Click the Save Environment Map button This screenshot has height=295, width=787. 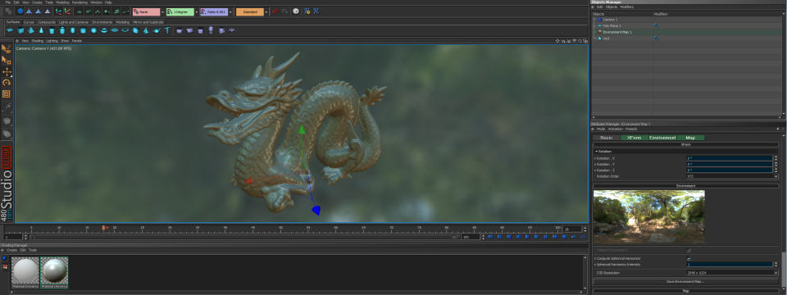685,281
